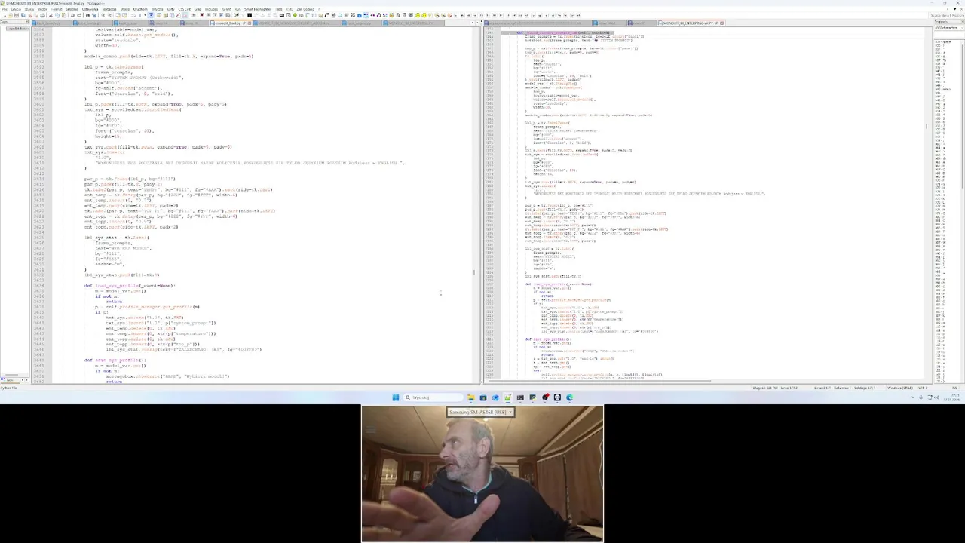Open the Format menu
The height and width of the screenshot is (543, 965).
pyautogui.click(x=57, y=9)
